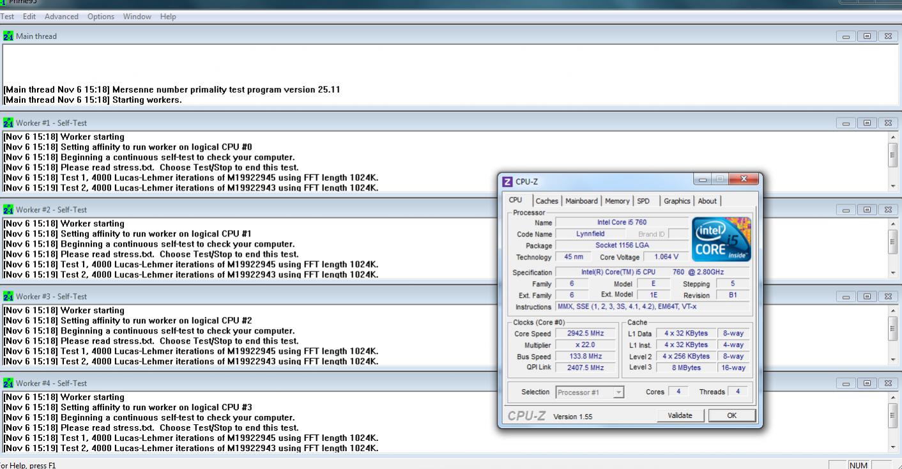902x469 pixels.
Task: Click scroll-up arrow in Worker #4 window
Action: pyautogui.click(x=893, y=397)
